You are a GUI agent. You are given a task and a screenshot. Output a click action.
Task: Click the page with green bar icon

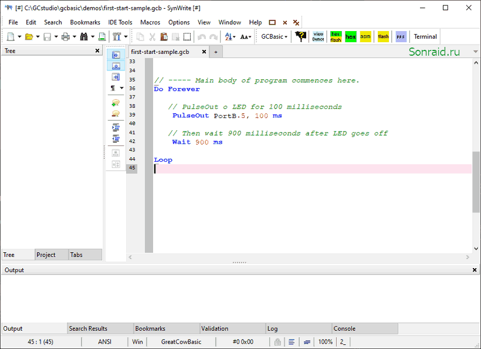(102, 37)
